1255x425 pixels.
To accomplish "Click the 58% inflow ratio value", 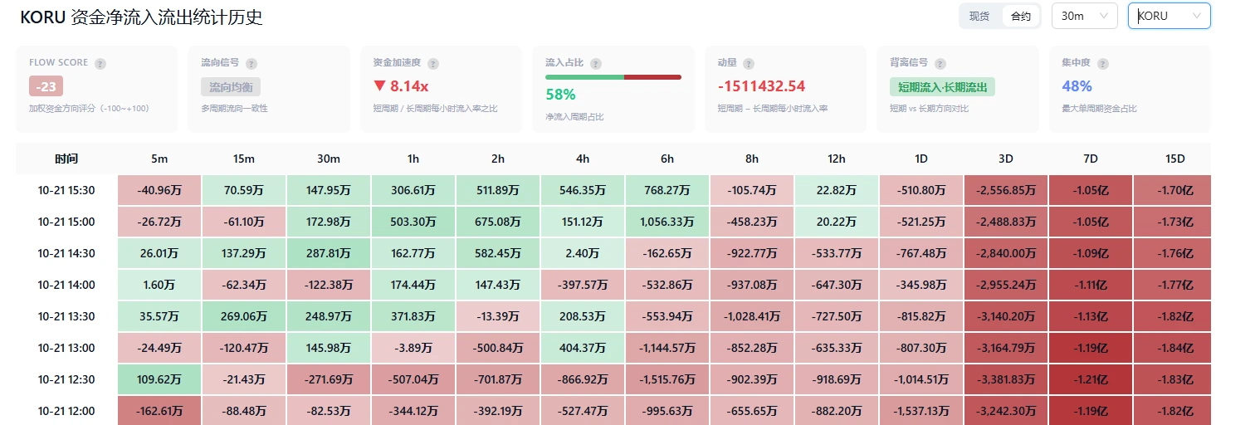I will point(560,95).
